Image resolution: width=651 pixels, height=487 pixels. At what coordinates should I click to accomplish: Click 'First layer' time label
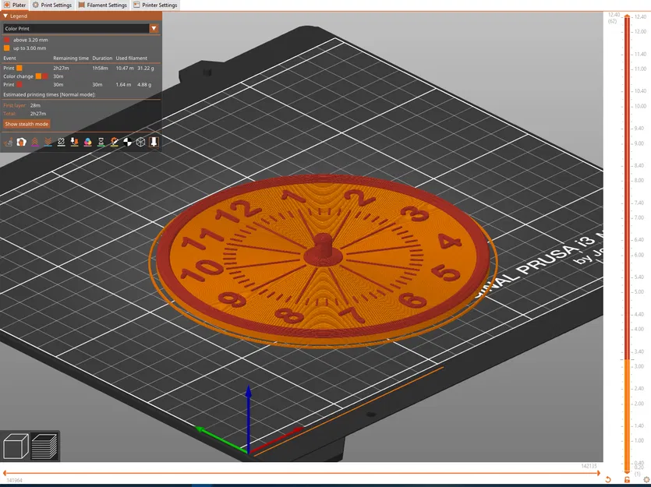[15, 105]
